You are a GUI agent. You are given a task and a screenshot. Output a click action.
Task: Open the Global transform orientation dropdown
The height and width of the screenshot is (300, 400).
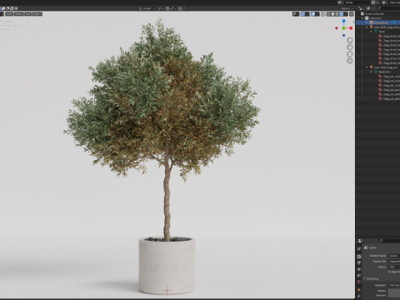coord(147,8)
